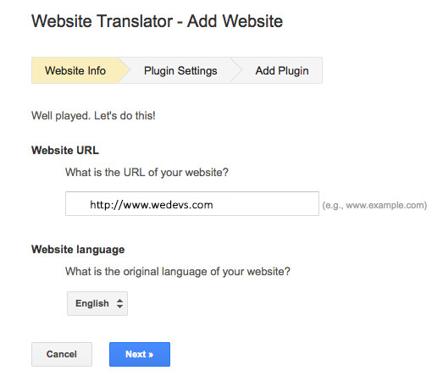Image resolution: width=443 pixels, height=387 pixels.
Task: Click the 'Website language' section label
Action: 78,250
